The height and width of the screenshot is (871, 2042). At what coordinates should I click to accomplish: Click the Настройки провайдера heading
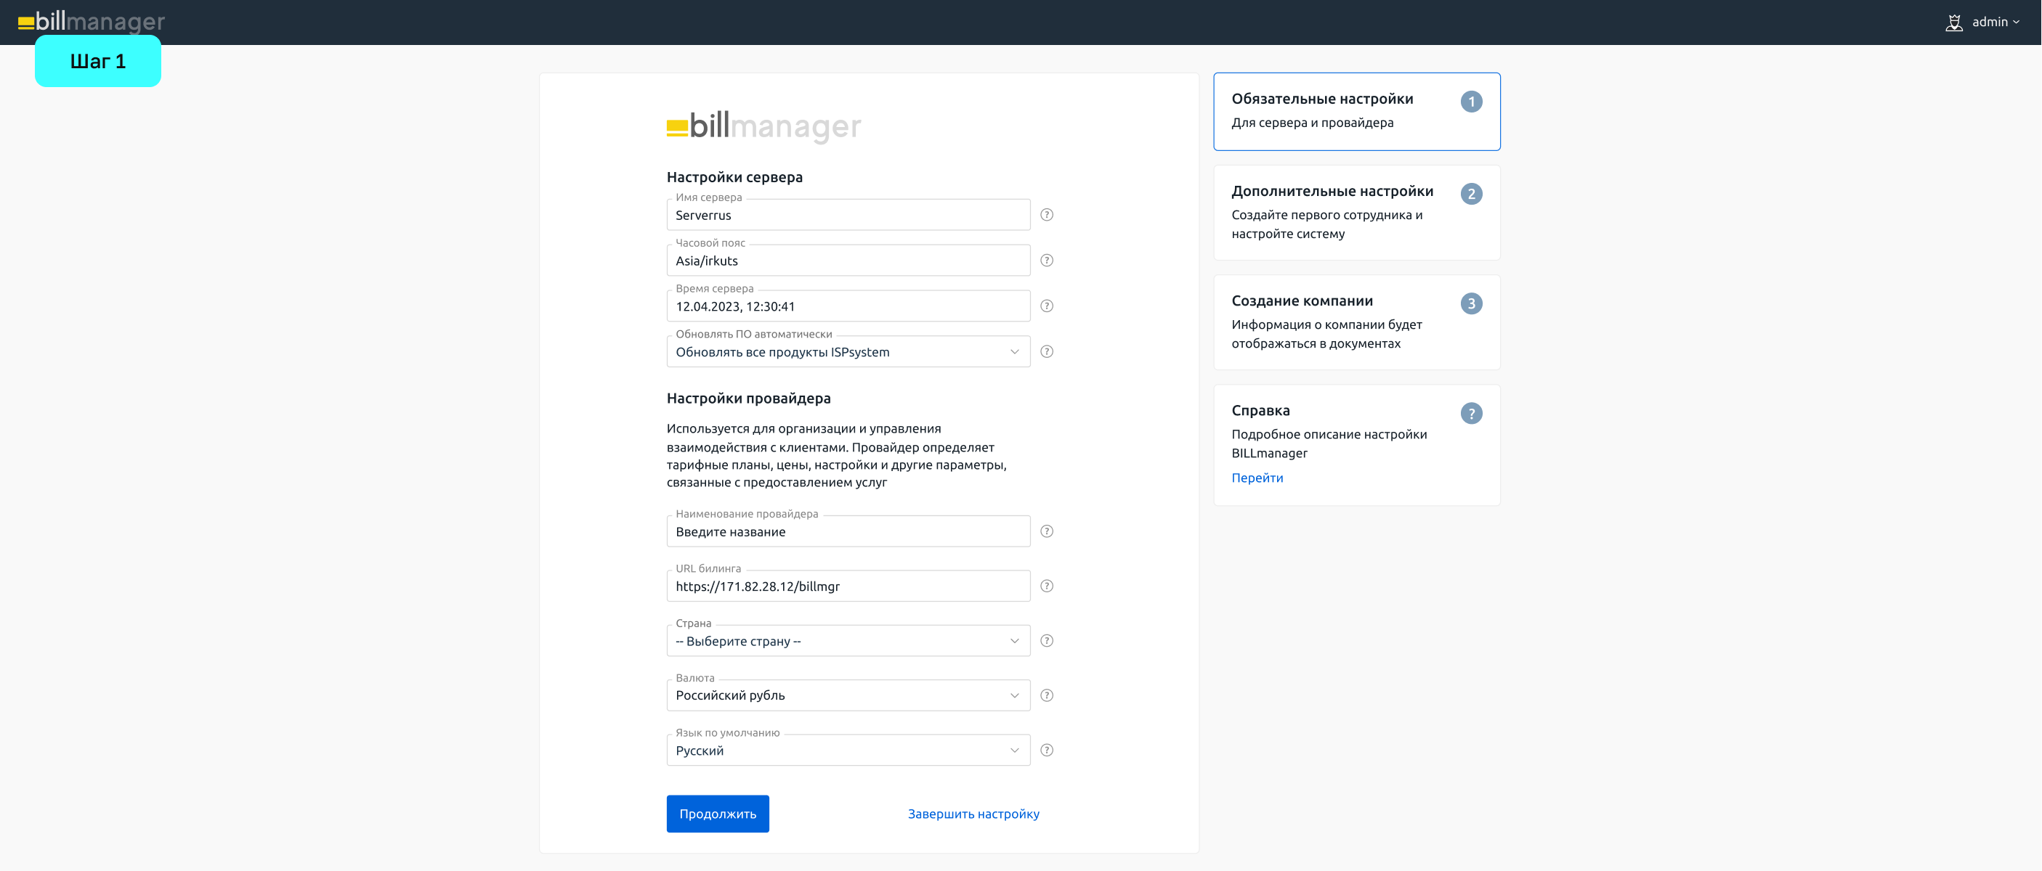(748, 398)
